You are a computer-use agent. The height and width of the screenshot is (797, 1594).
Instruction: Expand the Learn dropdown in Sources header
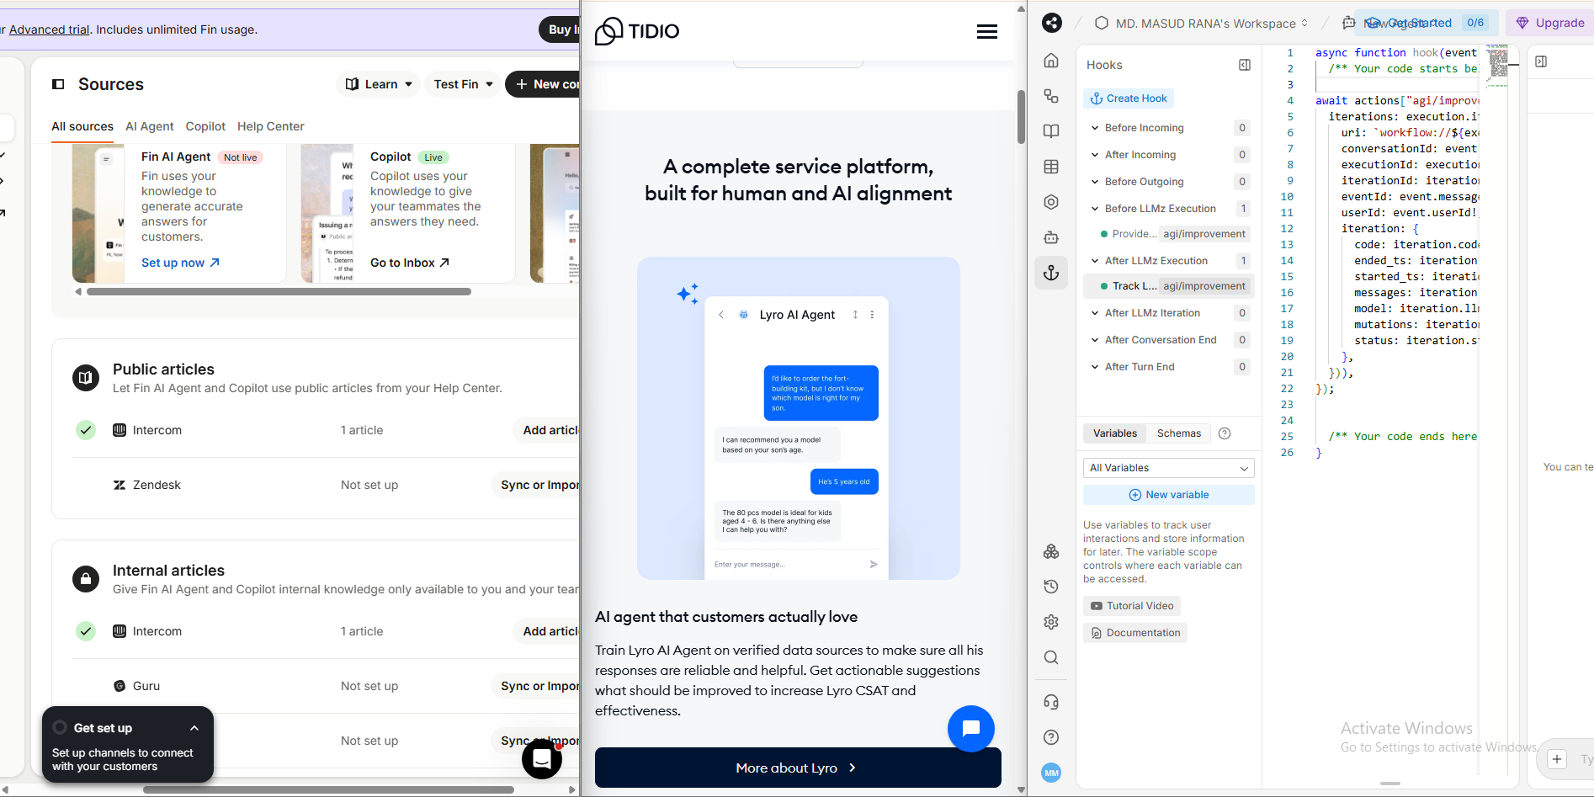click(378, 83)
